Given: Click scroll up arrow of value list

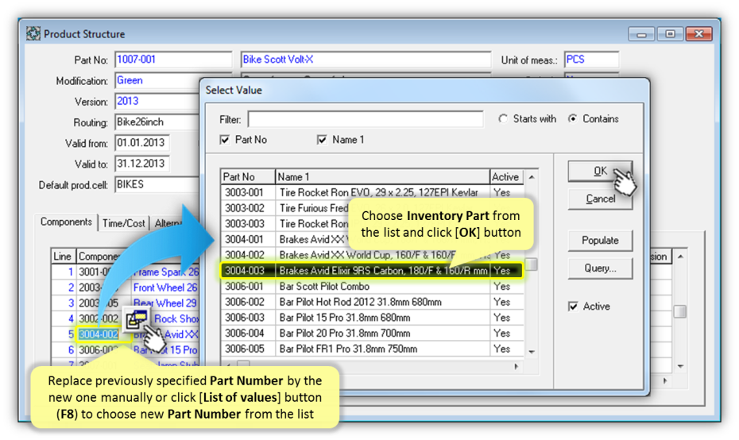Looking at the screenshot, I should tap(532, 177).
